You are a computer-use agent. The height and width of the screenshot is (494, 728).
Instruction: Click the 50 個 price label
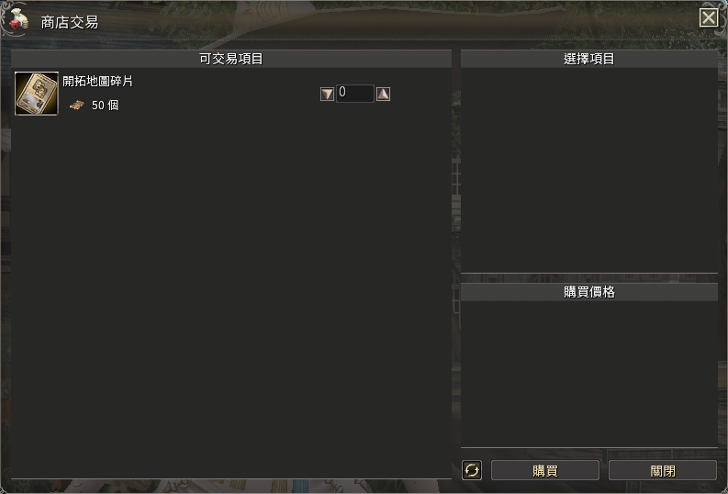(105, 106)
